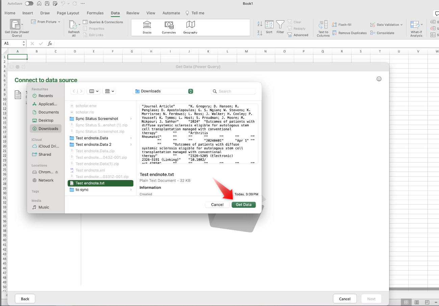
Task: Select Desktop in the Favourites sidebar
Action: coord(46,120)
